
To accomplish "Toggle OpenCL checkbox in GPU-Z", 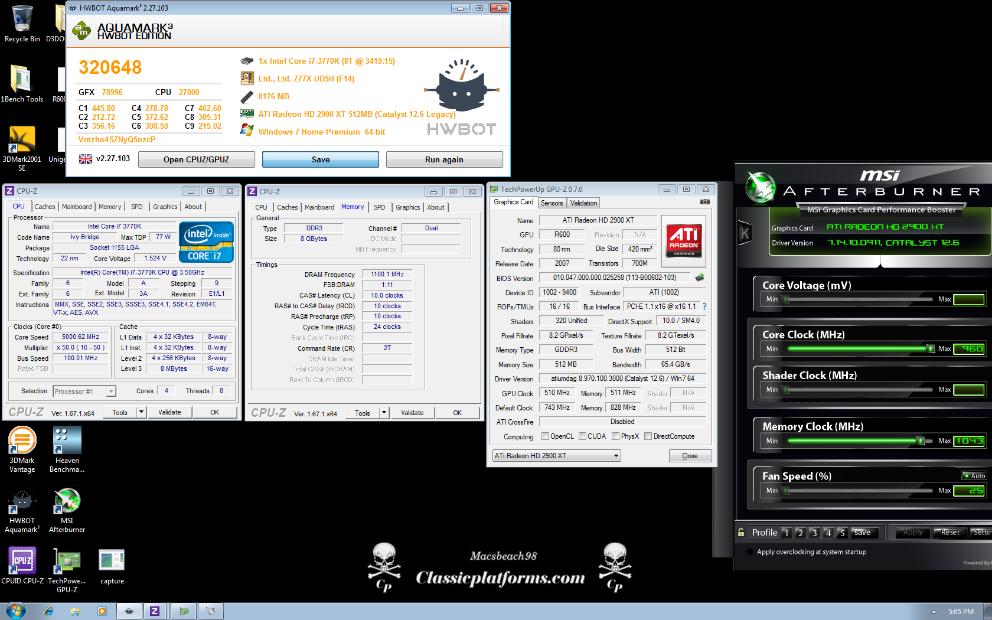I will 545,436.
